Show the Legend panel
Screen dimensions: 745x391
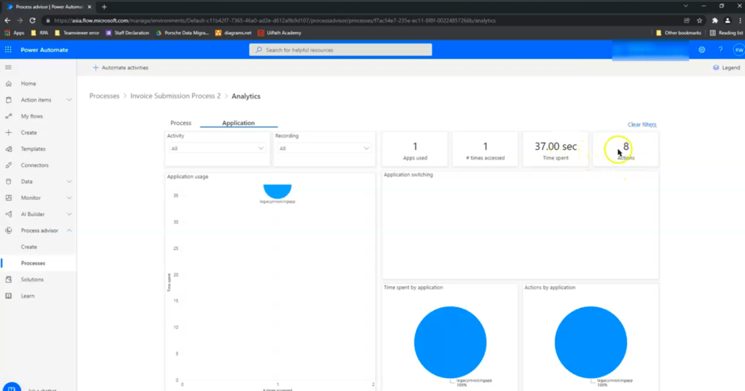[726, 68]
